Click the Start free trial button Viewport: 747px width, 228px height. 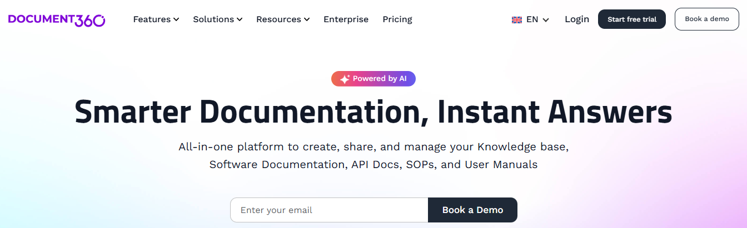click(632, 19)
